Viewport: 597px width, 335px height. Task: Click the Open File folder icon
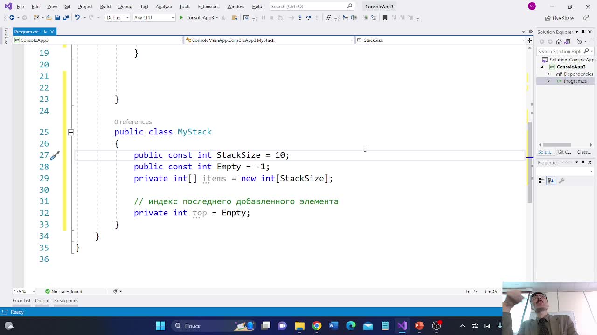coord(49,18)
